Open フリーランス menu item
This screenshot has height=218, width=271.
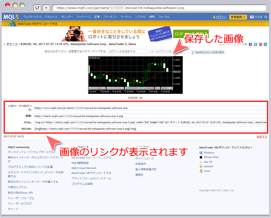tap(110, 17)
